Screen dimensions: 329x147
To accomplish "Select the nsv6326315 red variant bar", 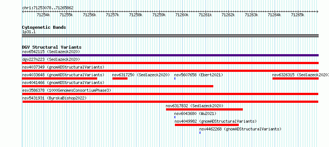I will point(295,78).
